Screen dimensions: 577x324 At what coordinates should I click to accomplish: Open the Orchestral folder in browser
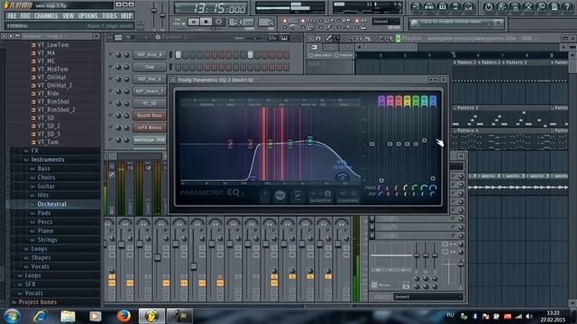pyautogui.click(x=51, y=204)
